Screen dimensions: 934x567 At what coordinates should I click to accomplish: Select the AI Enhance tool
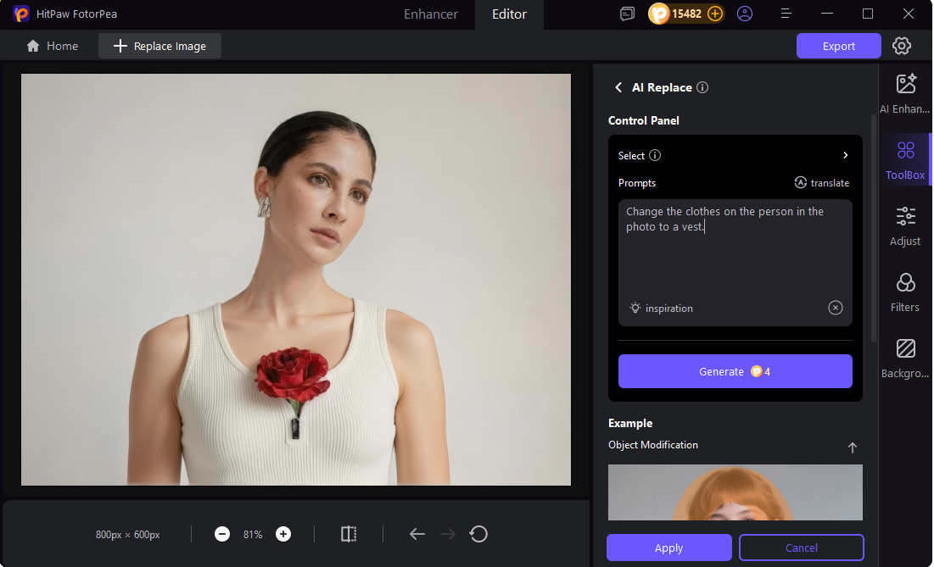pyautogui.click(x=904, y=92)
